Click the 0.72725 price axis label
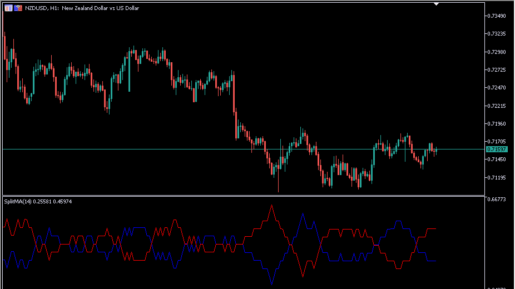The image size is (515, 289). (496, 69)
